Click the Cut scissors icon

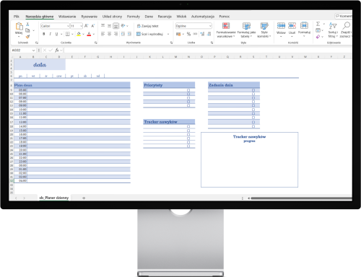coord(27,24)
